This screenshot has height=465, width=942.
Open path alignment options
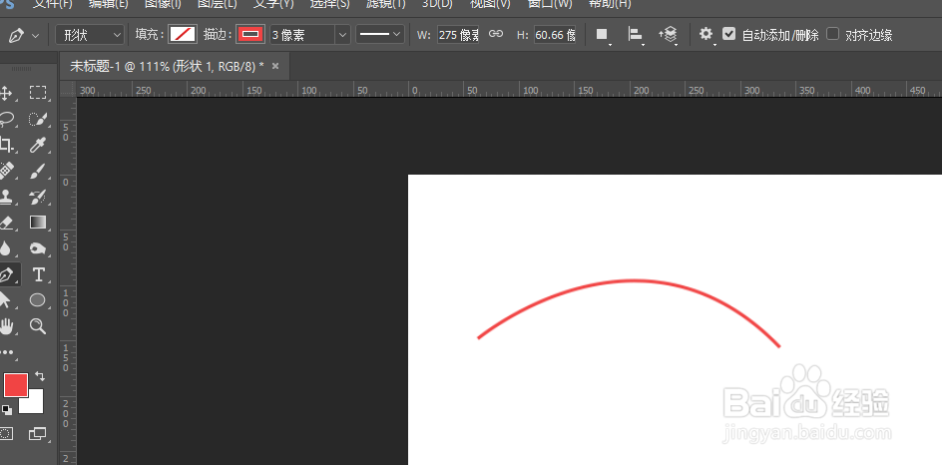pyautogui.click(x=635, y=36)
